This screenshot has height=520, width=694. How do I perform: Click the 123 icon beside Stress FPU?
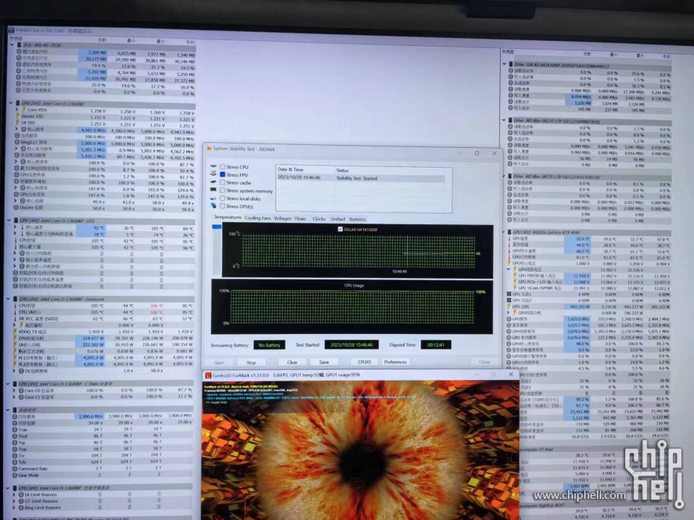(213, 174)
